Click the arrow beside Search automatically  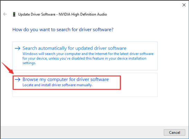point(18,48)
